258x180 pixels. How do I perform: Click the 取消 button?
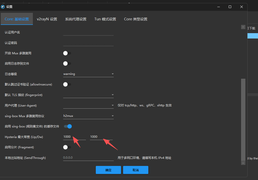pos(136,170)
